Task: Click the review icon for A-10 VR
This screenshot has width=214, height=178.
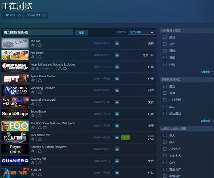Action: click(x=117, y=173)
